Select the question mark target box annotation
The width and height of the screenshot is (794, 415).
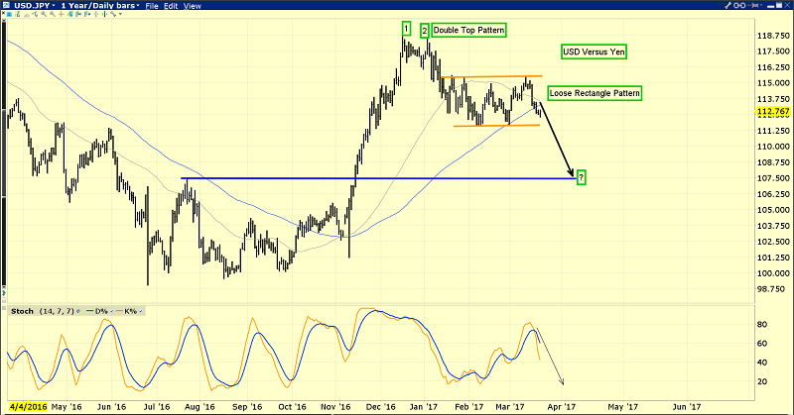coord(581,177)
